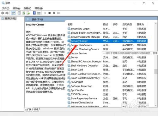Select the State Repository Service row
This screenshot has height=116, width=158.
coord(107,98)
